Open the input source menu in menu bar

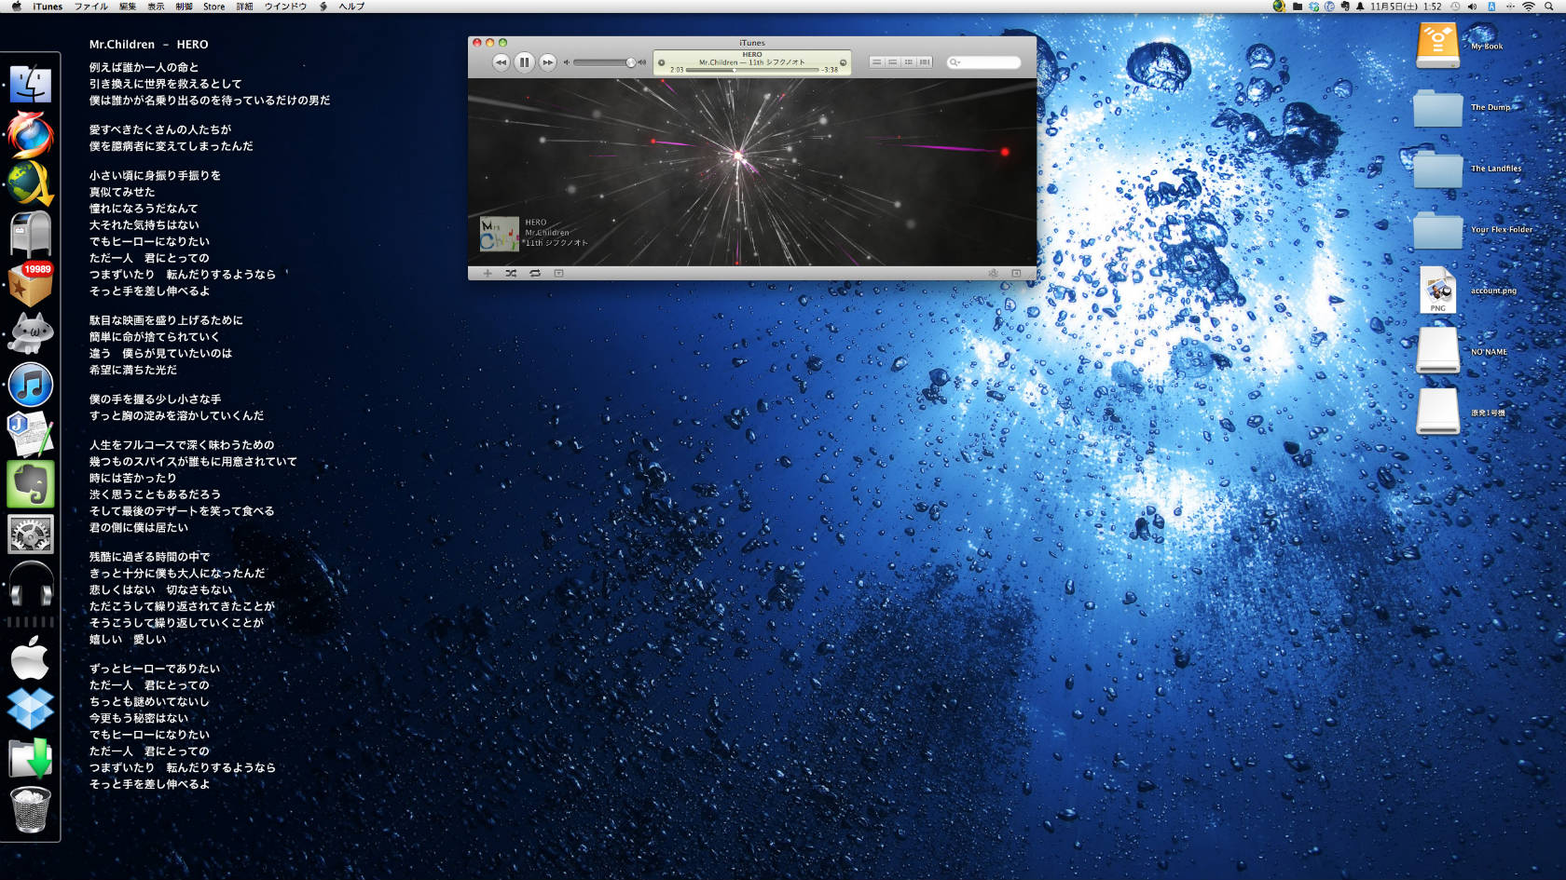point(1491,7)
